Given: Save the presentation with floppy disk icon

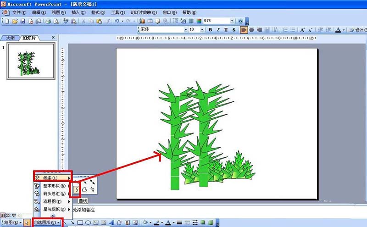Looking at the screenshot, I should (x=22, y=21).
